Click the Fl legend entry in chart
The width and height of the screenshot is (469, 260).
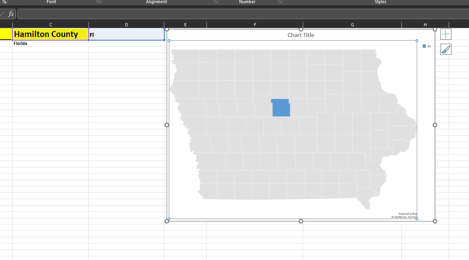coord(426,47)
